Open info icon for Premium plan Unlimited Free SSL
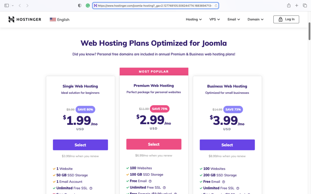The height and width of the screenshot is (194, 311). point(164,188)
